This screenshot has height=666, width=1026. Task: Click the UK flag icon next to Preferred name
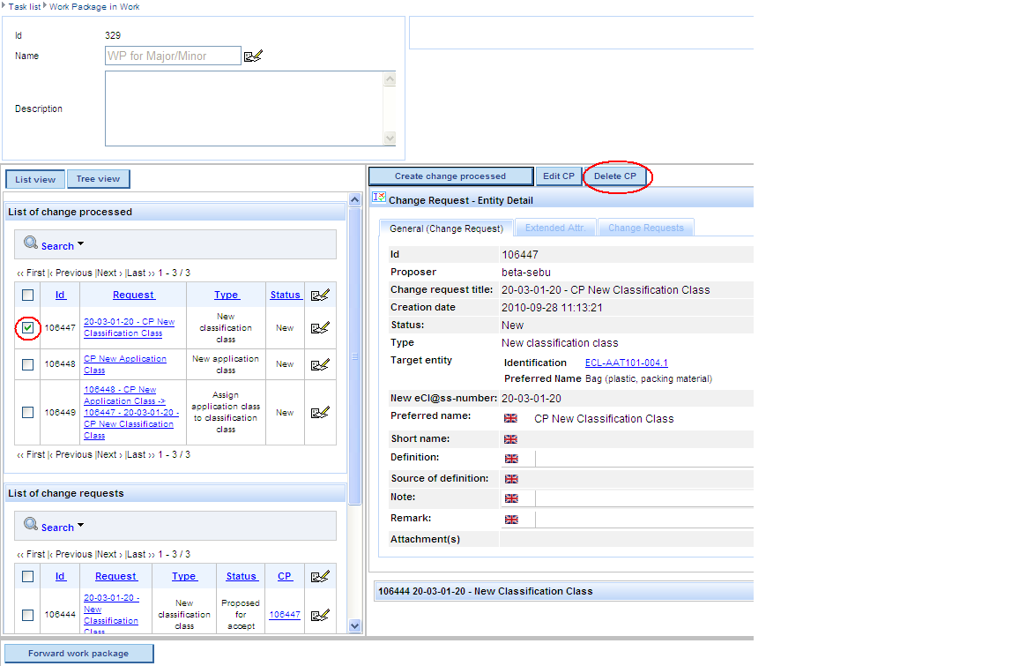510,419
